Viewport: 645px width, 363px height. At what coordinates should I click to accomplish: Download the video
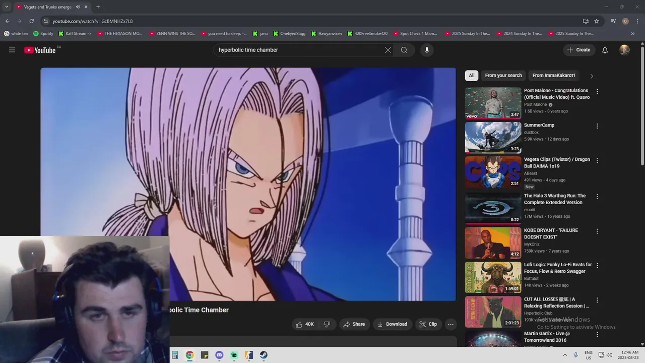point(392,324)
